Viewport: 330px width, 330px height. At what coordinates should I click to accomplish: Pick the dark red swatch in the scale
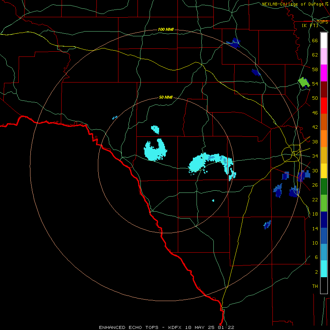point(324,89)
